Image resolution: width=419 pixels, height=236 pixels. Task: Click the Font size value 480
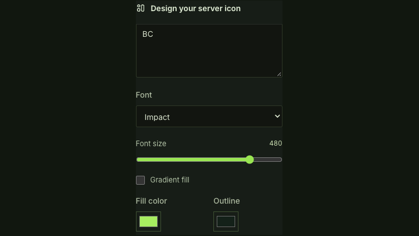pos(275,143)
